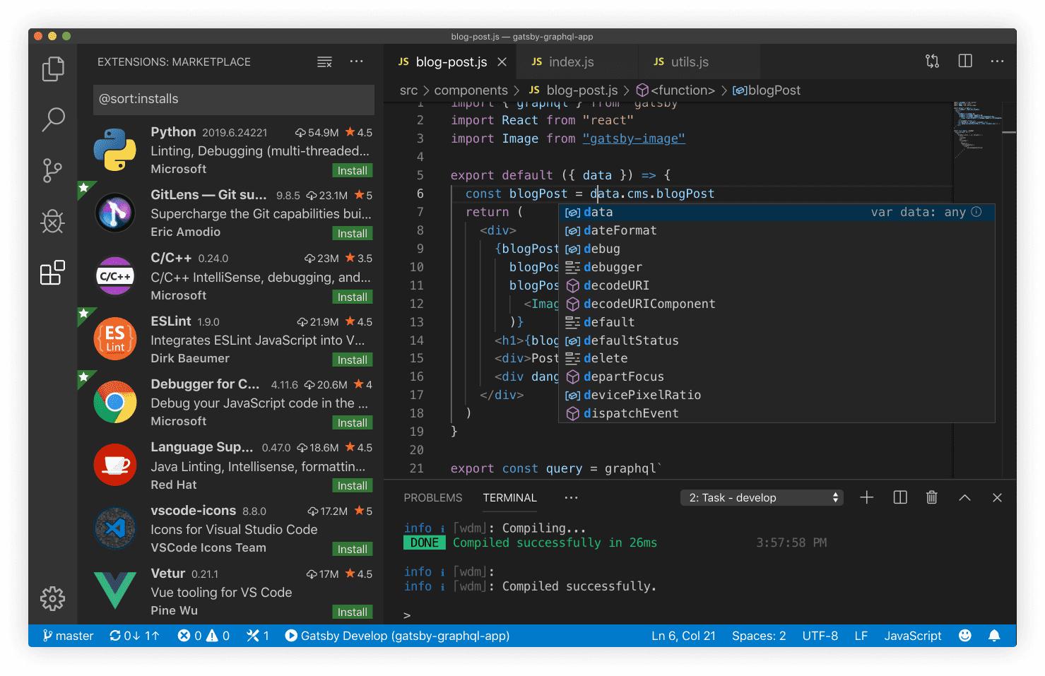1045x676 pixels.
Task: Clear extensions search results icon
Action: click(x=324, y=62)
